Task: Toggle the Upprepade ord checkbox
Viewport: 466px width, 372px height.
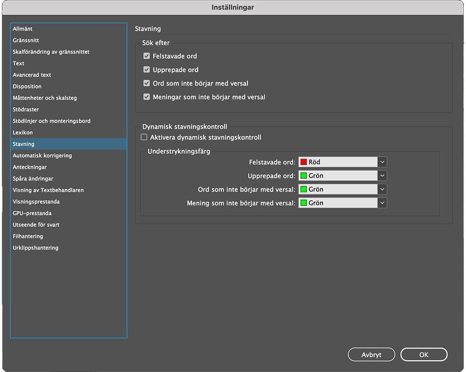Action: pyautogui.click(x=146, y=69)
